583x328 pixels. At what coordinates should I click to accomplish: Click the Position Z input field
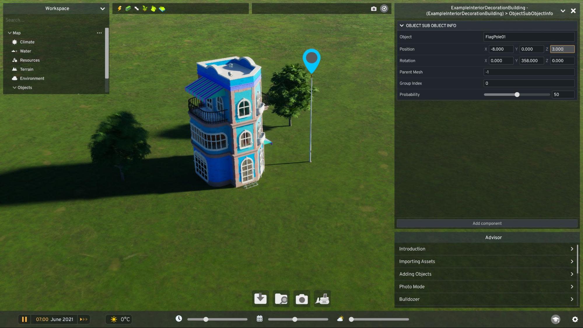[x=562, y=49]
